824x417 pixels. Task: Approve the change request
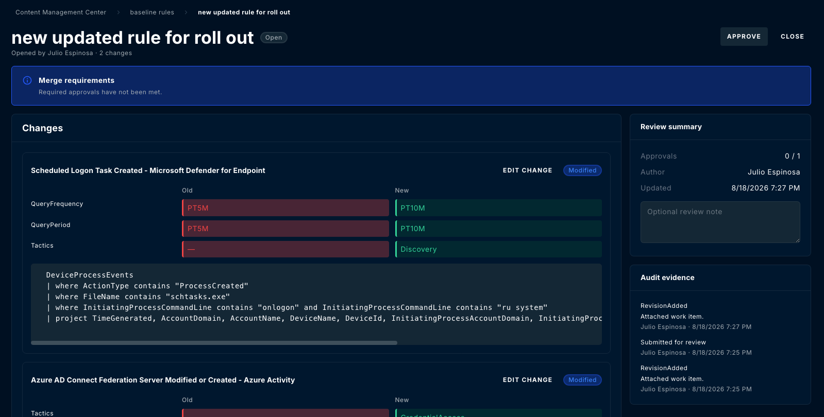click(x=744, y=37)
